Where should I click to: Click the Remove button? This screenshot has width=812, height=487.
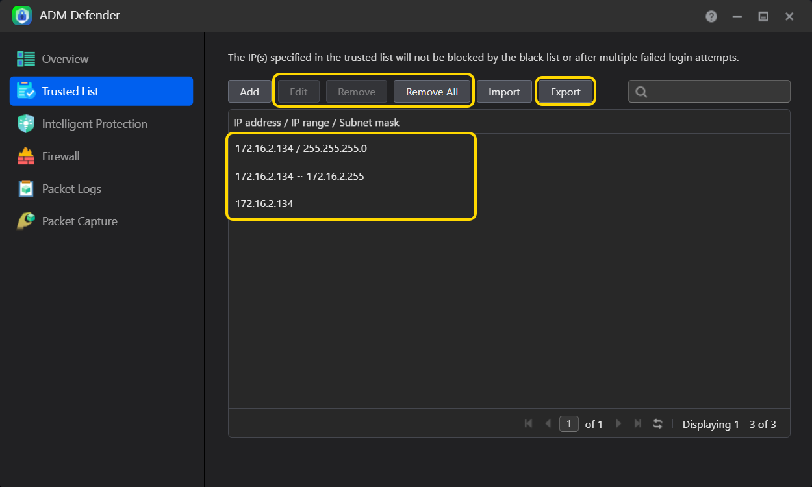pyautogui.click(x=357, y=92)
